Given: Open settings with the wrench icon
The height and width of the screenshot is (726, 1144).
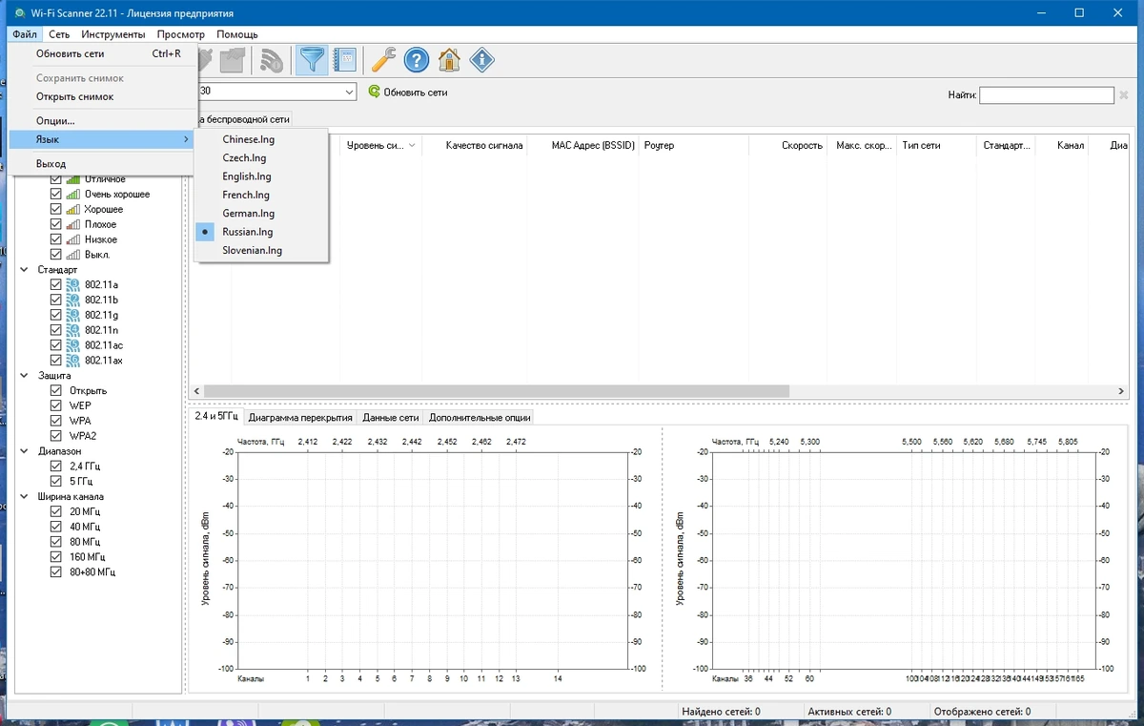Looking at the screenshot, I should pos(383,61).
